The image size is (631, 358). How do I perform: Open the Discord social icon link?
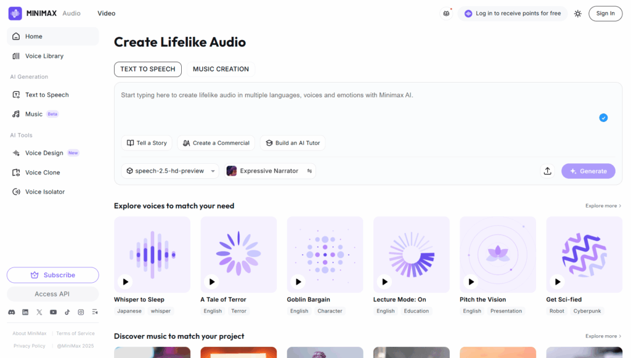11,312
